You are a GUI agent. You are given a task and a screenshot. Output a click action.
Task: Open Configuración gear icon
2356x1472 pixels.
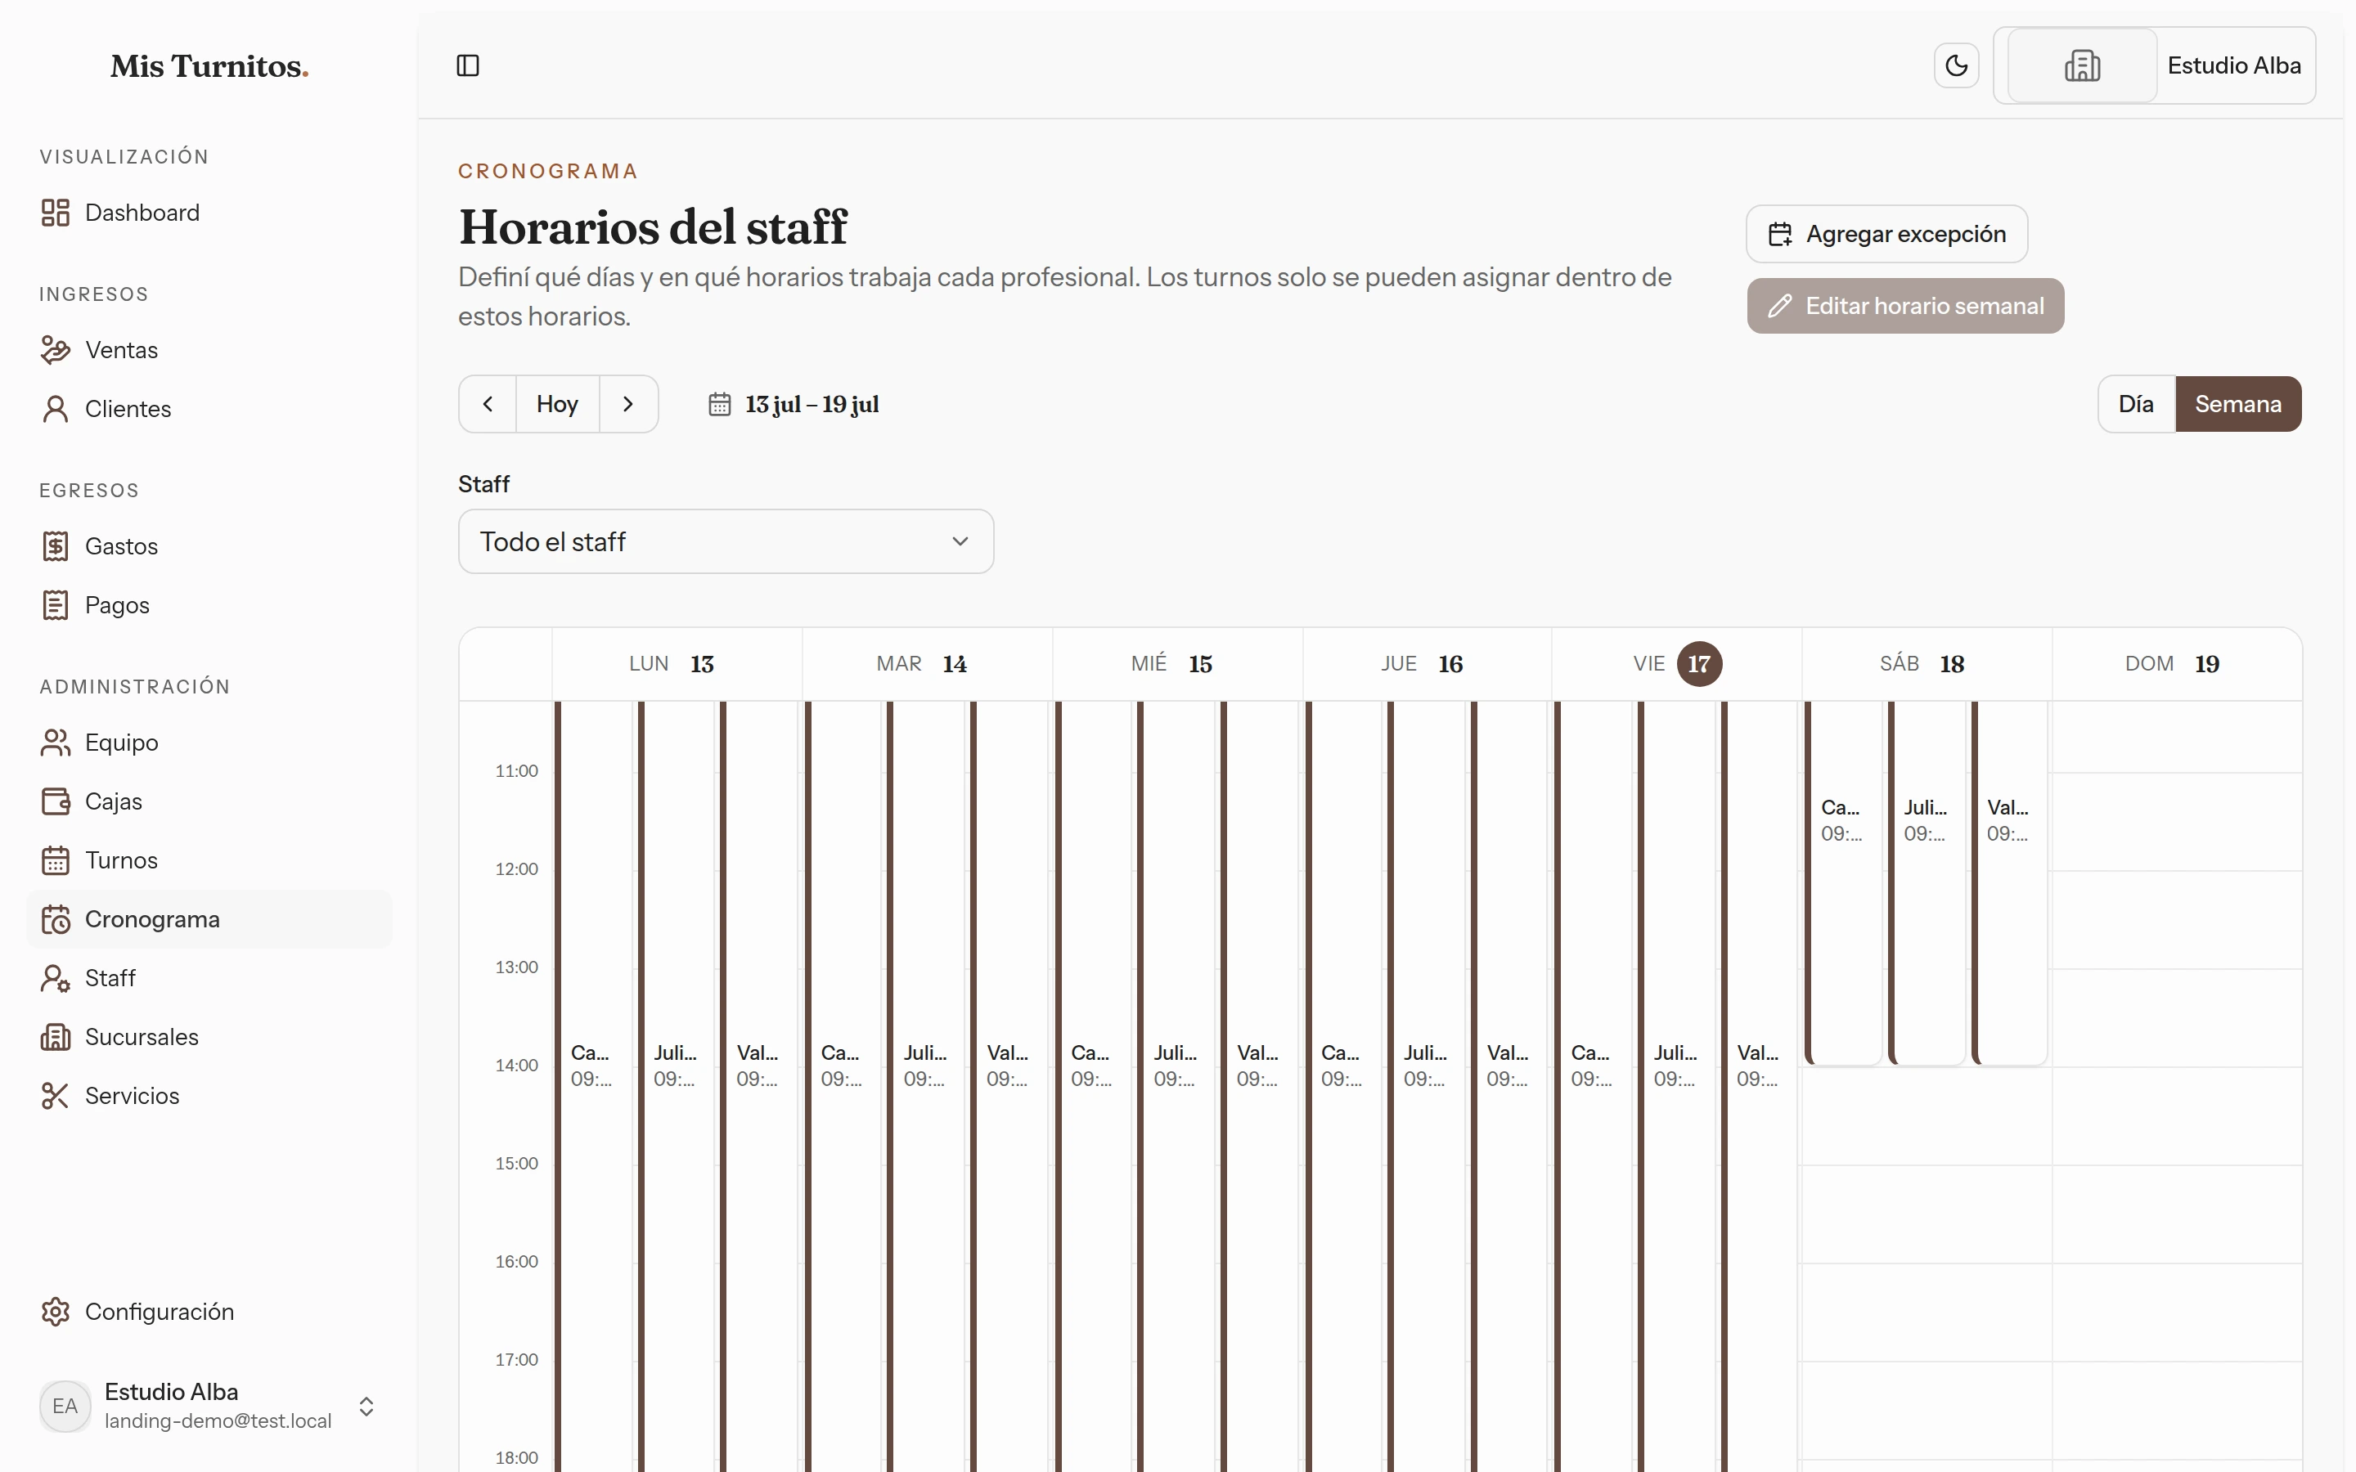pyautogui.click(x=56, y=1312)
